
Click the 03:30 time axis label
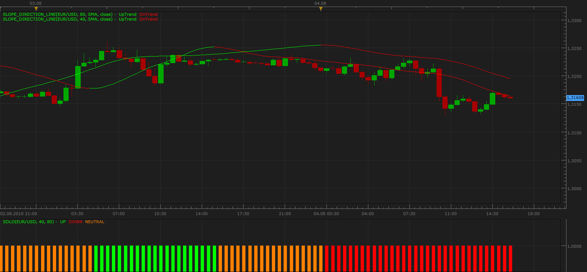77,214
